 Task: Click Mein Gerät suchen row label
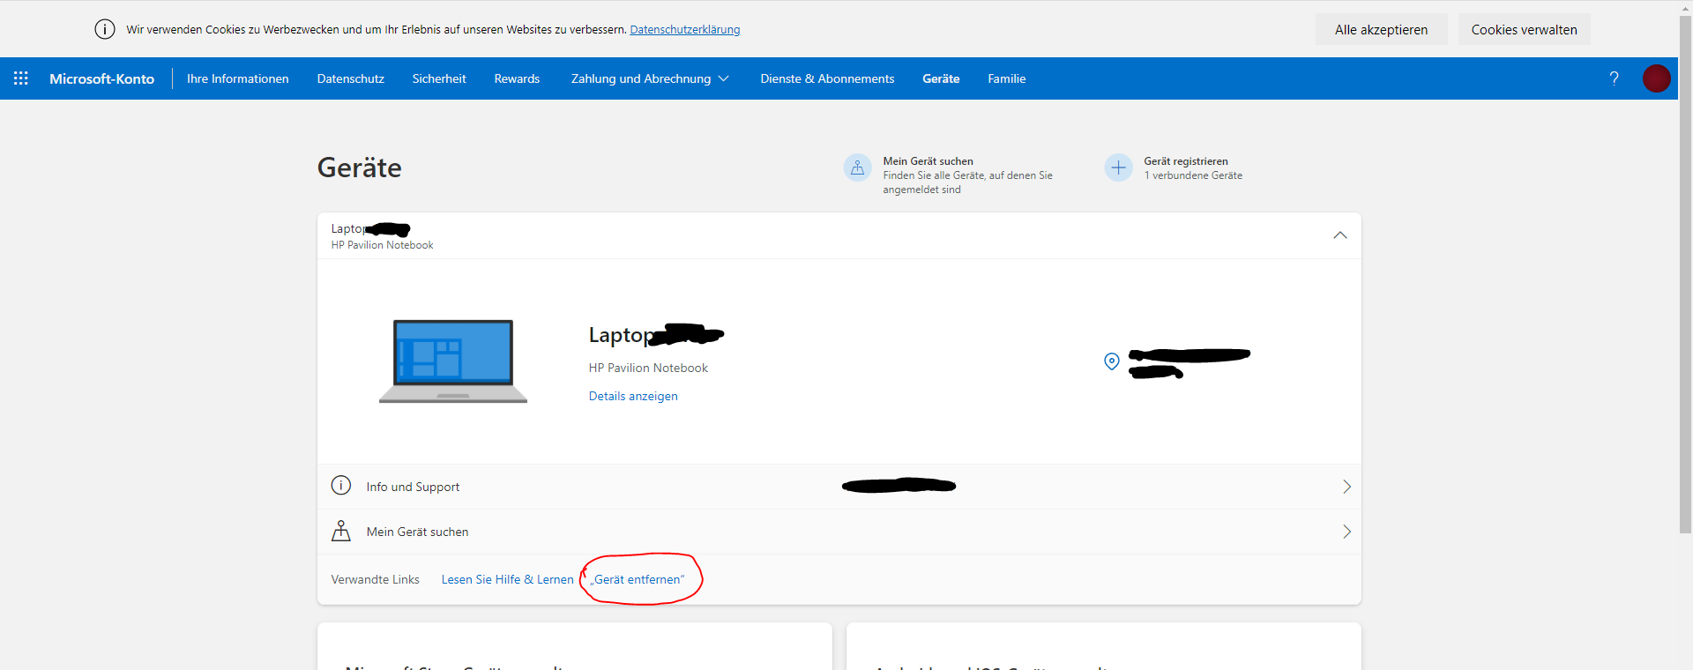[x=417, y=532]
